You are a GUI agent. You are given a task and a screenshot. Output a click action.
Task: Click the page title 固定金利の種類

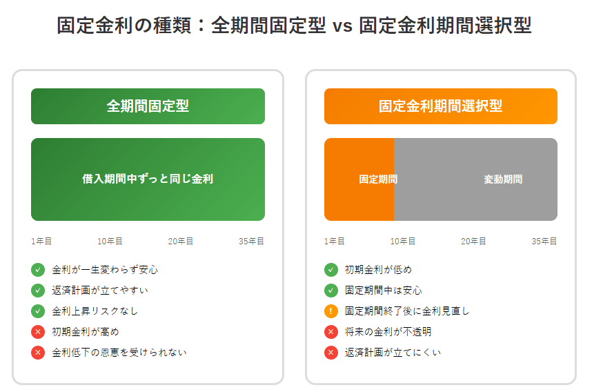coord(124,26)
